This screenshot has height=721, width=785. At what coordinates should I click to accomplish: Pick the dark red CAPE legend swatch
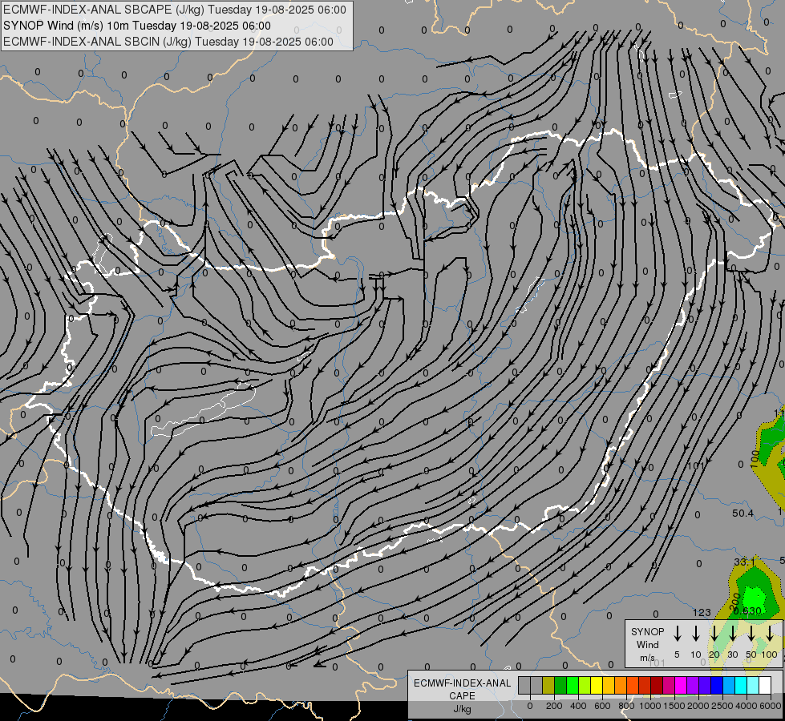click(x=657, y=685)
